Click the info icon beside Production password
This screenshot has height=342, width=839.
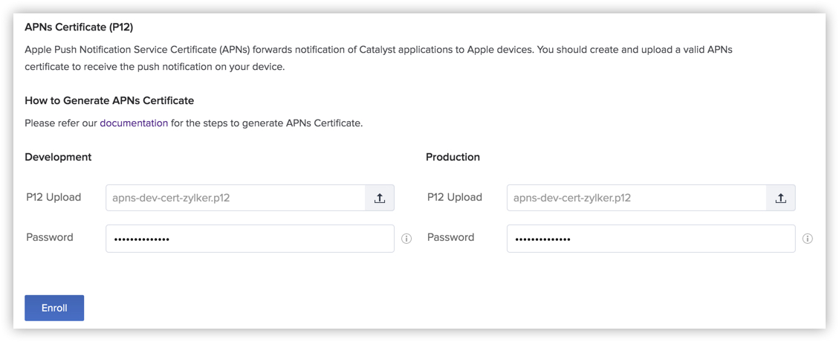click(x=808, y=239)
